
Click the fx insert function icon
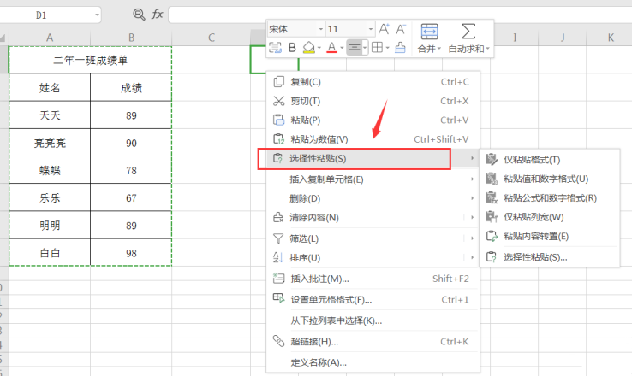[157, 15]
